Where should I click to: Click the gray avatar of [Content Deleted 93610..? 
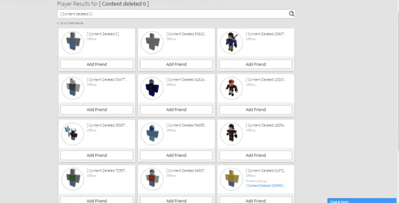[x=152, y=42]
